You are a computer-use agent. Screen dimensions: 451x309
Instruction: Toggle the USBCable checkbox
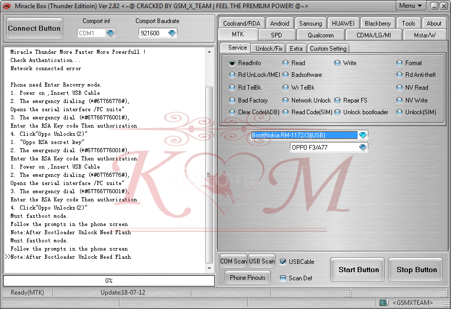coord(283,262)
